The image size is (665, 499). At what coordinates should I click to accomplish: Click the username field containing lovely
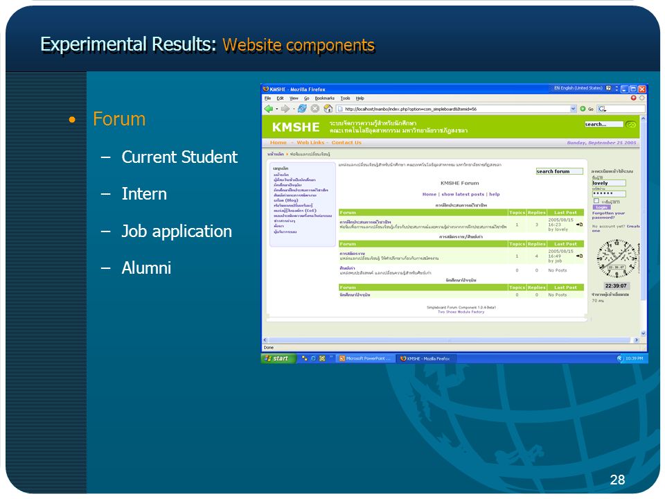(609, 183)
